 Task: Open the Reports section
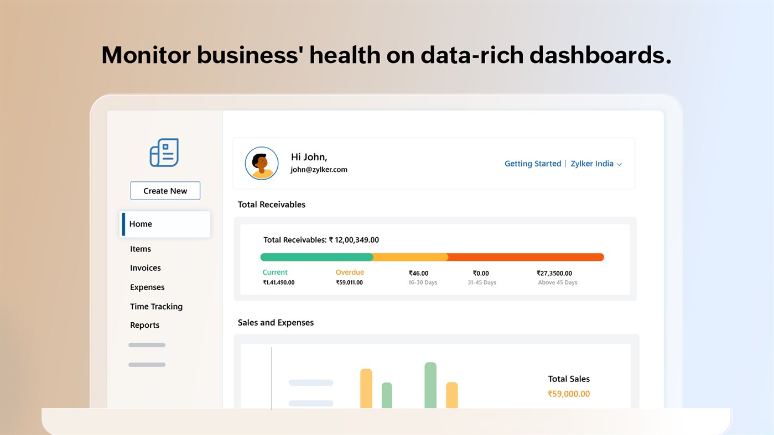click(x=144, y=325)
